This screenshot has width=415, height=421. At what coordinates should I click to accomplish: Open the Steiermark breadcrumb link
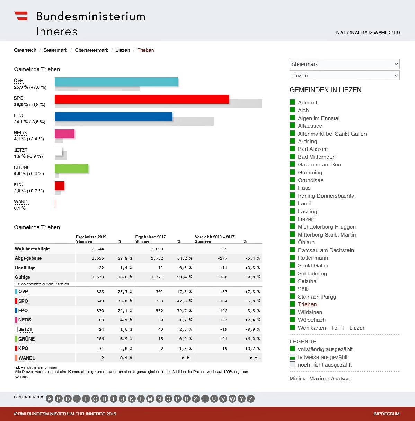click(55, 50)
